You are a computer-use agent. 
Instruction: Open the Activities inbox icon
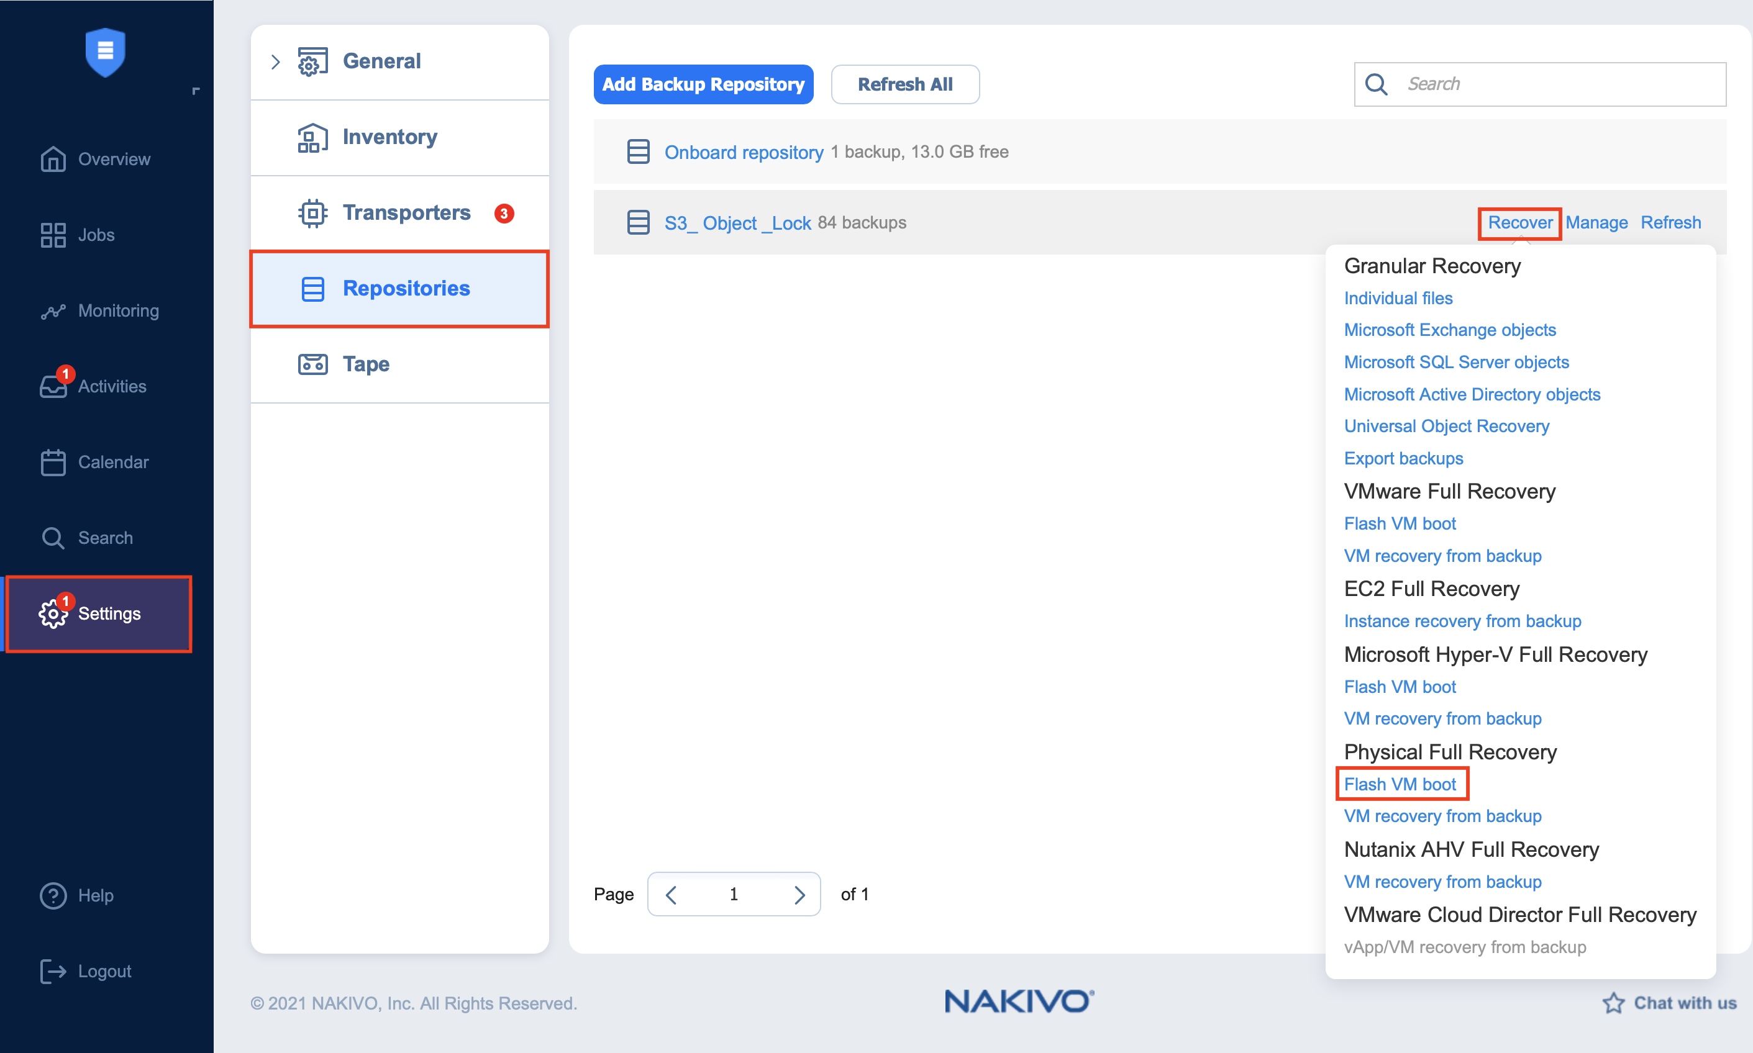[53, 387]
